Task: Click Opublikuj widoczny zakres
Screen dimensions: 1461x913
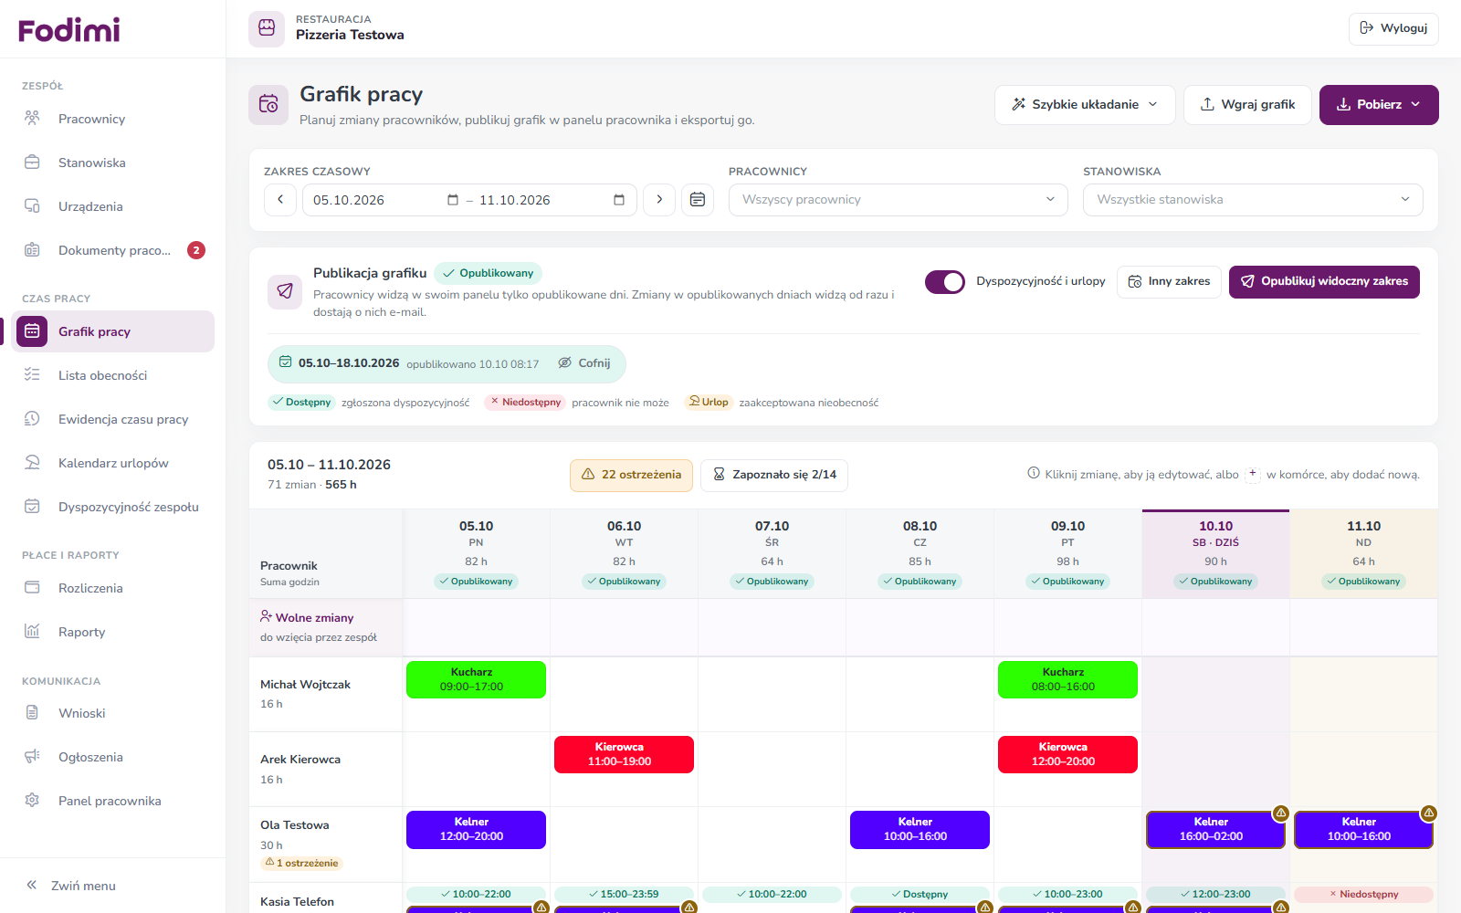Action: (x=1324, y=282)
